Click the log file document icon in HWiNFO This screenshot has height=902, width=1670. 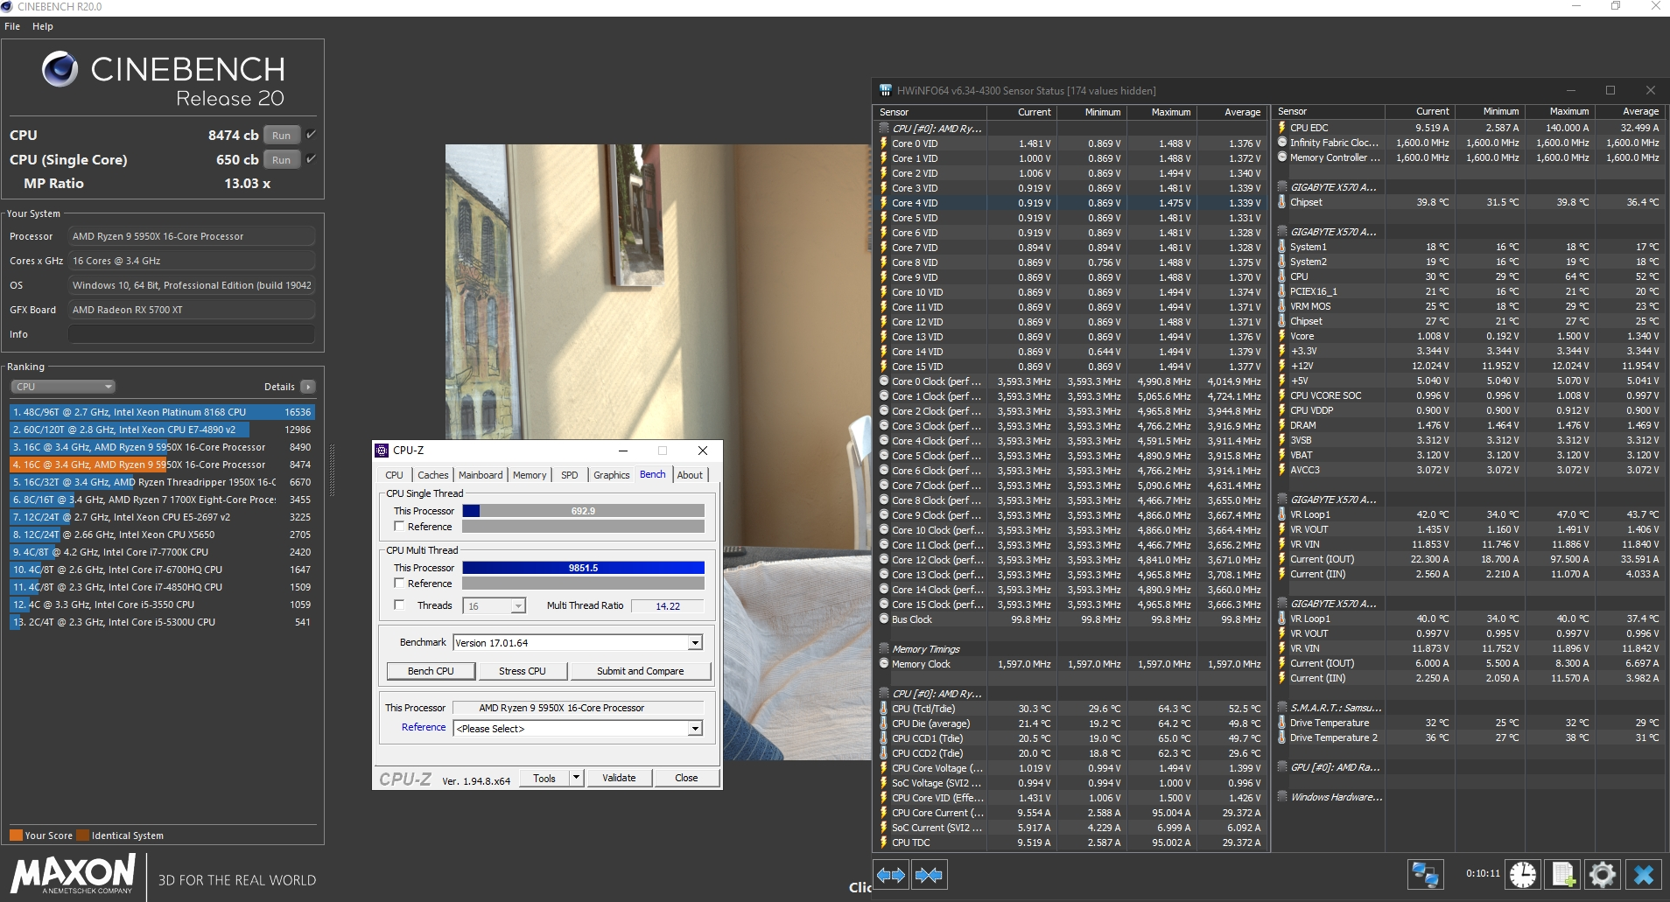tap(1563, 874)
